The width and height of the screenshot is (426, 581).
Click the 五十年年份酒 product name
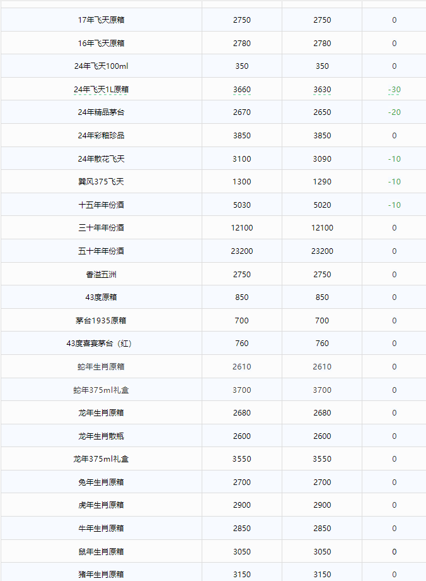[x=101, y=251]
